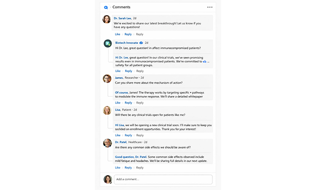Image resolution: width=316 pixels, height=190 pixels.
Task: Click the 'Hi Dr. Lee' mention in reply
Action: click(x=122, y=57)
